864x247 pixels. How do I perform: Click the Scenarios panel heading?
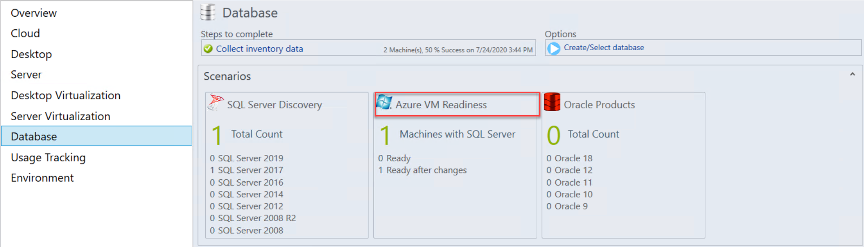tap(227, 76)
